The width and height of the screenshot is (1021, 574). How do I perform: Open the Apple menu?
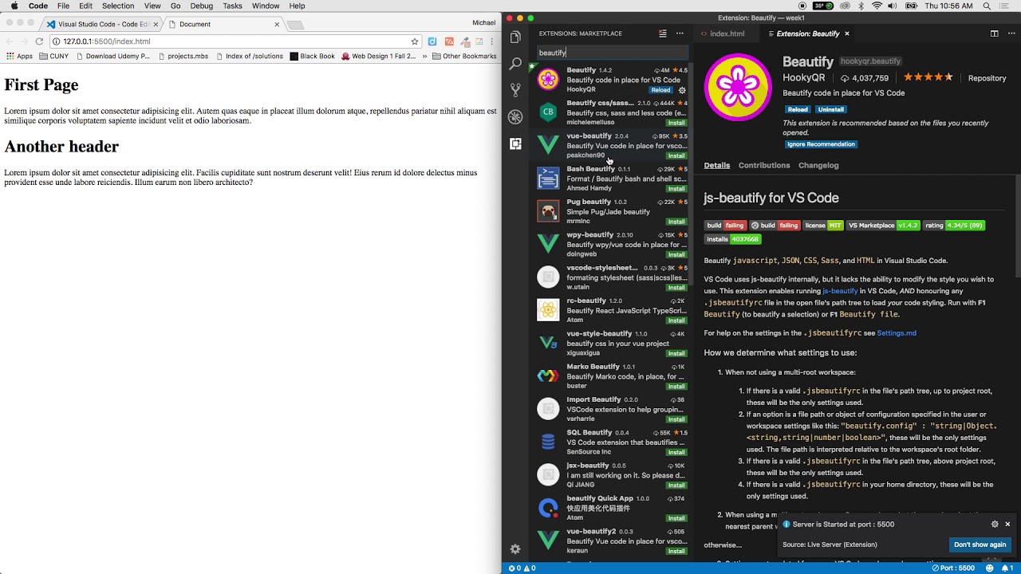click(14, 6)
